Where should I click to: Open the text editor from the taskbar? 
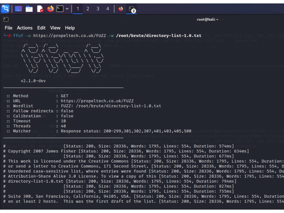point(39,9)
